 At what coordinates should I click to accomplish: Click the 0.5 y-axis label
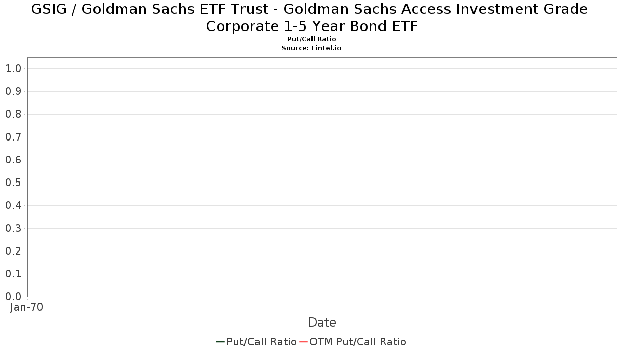[13, 183]
